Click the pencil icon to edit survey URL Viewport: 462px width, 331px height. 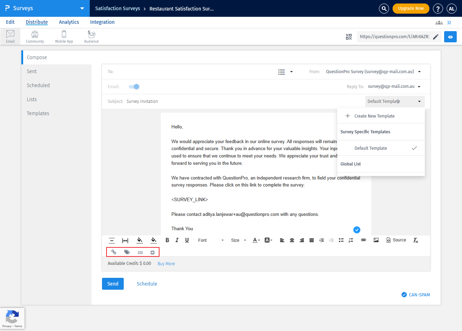[x=436, y=36]
